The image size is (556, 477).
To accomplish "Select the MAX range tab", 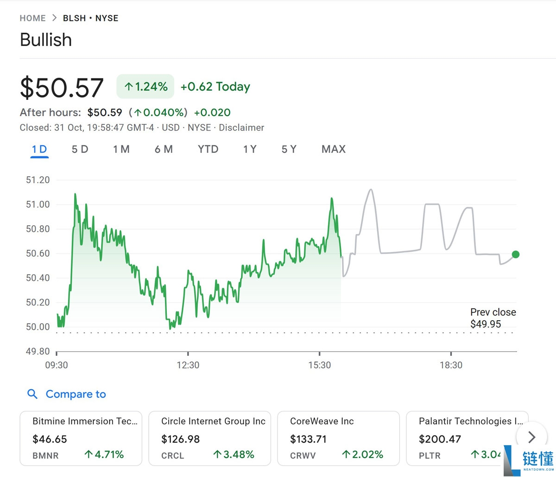I will (334, 149).
